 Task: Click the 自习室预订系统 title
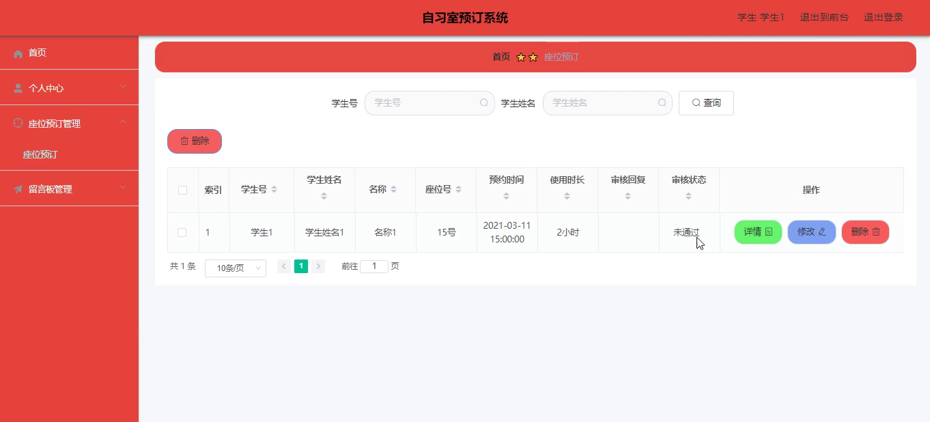click(465, 18)
